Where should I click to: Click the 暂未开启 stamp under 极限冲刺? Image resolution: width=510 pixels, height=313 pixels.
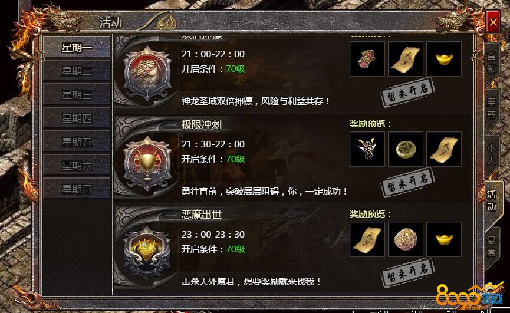(x=407, y=182)
